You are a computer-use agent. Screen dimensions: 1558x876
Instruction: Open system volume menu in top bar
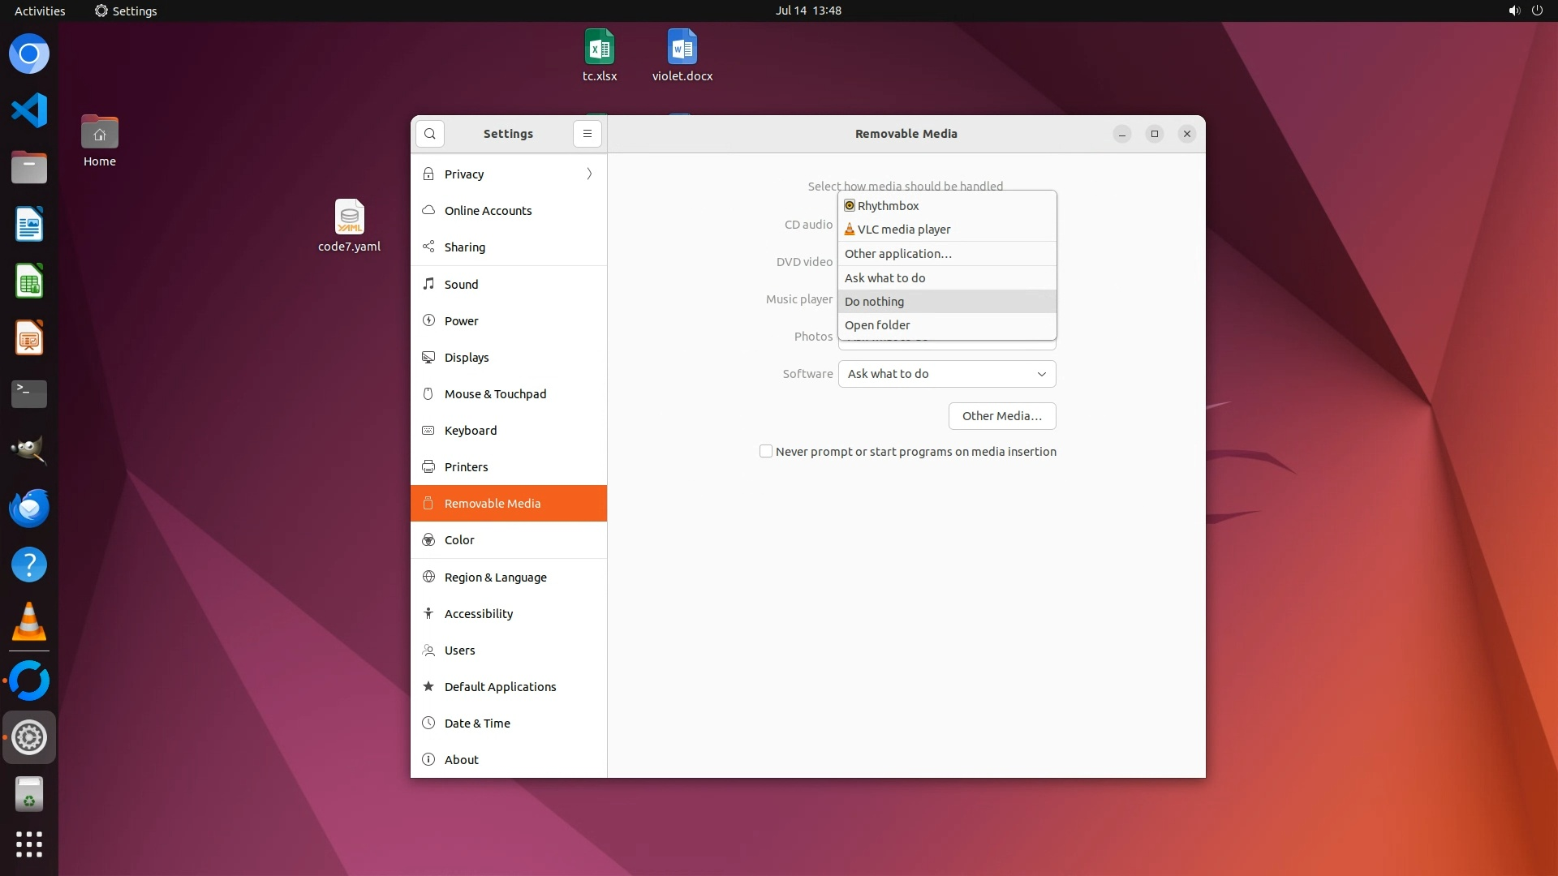click(x=1513, y=11)
